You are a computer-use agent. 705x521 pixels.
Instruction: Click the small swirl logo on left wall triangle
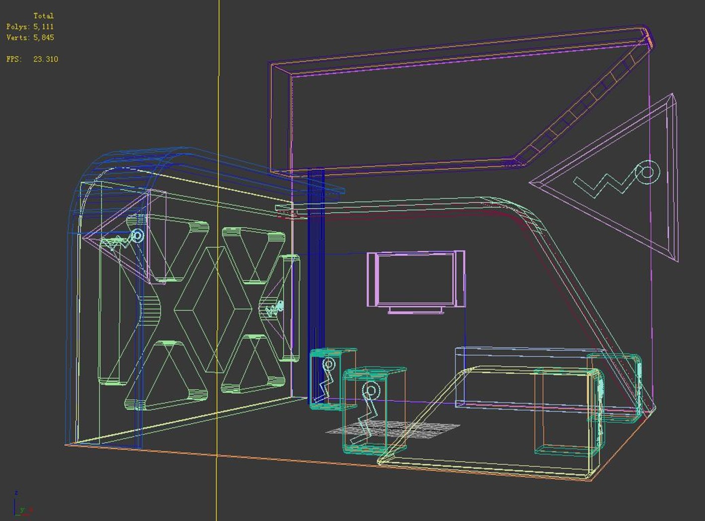click(138, 235)
